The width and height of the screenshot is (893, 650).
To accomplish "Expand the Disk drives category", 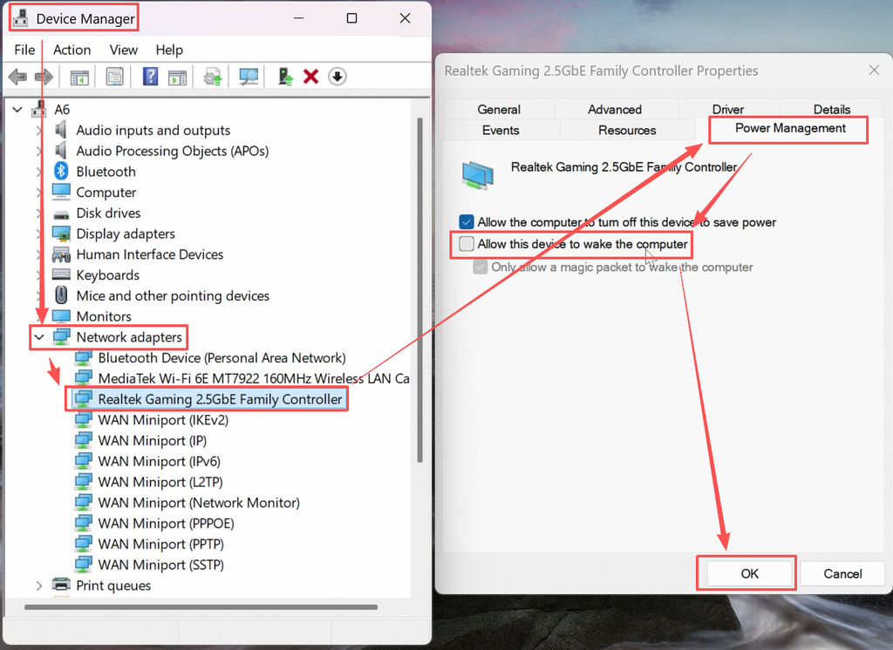I will (x=38, y=213).
